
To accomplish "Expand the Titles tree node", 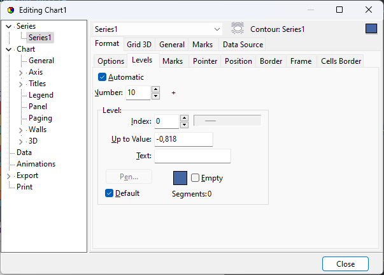I will tap(21, 84).
